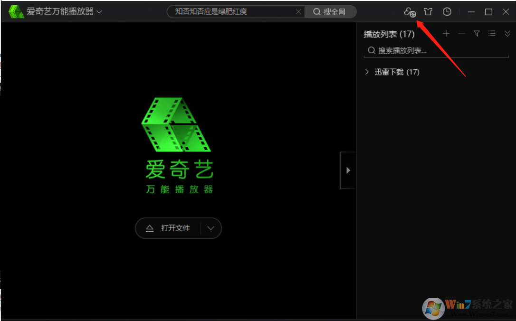Open the format conversion cloud-sync icon
The width and height of the screenshot is (516, 321).
pos(410,12)
